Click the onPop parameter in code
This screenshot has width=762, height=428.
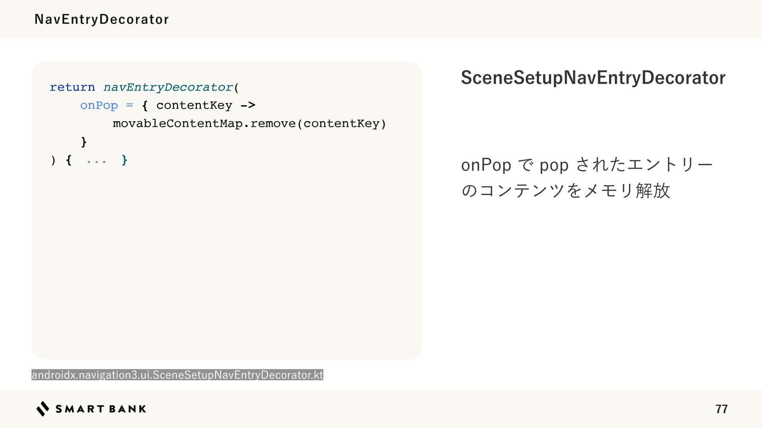[99, 105]
